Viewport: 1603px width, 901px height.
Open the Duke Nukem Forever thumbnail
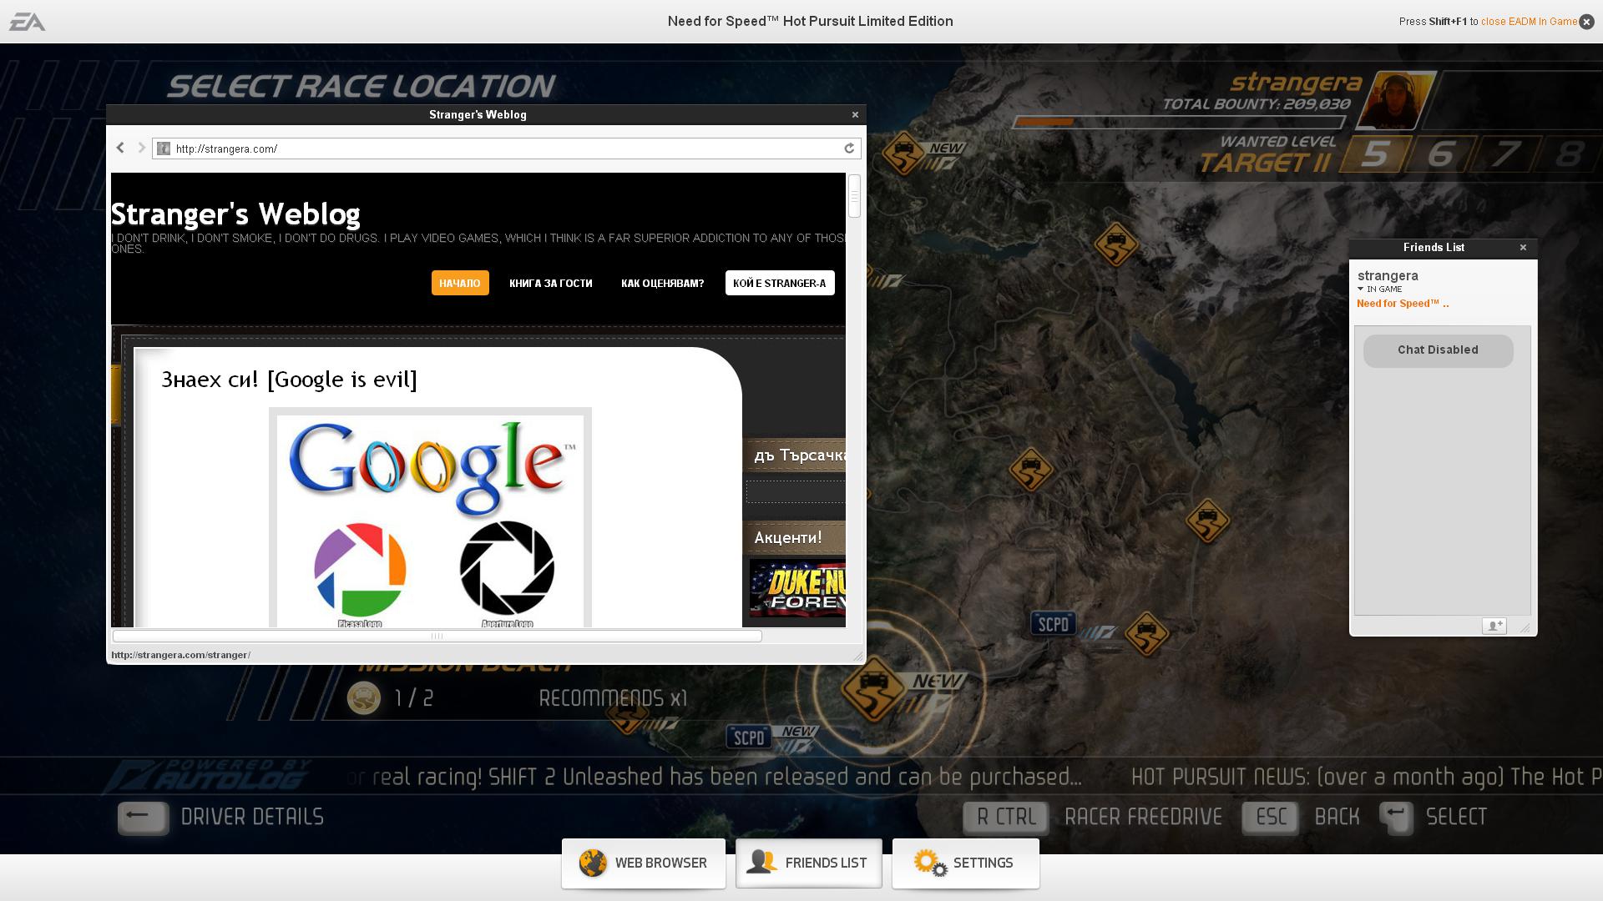tap(797, 588)
